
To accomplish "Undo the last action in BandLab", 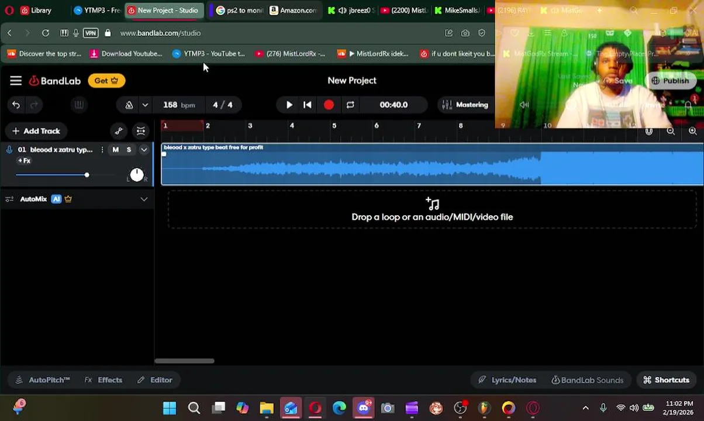I will [x=16, y=105].
